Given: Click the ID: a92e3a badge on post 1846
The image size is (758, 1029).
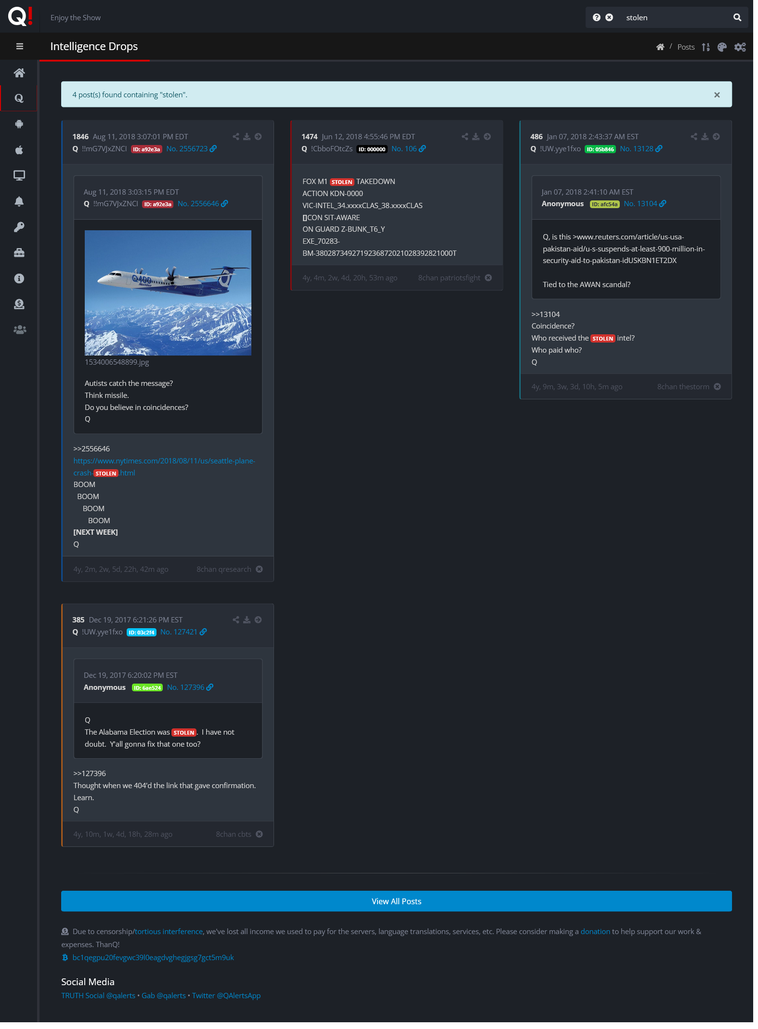Looking at the screenshot, I should [146, 149].
